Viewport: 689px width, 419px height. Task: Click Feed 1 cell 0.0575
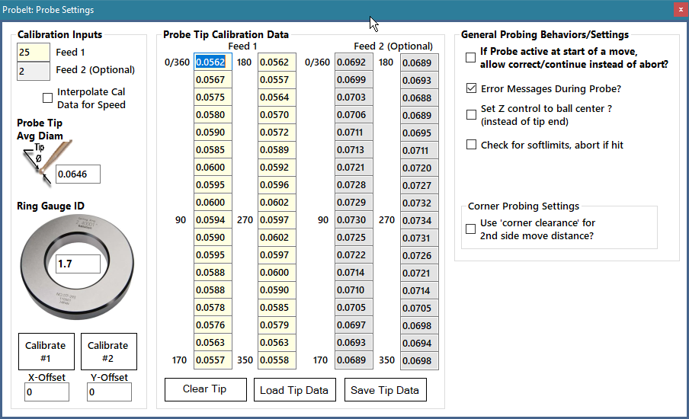[213, 97]
